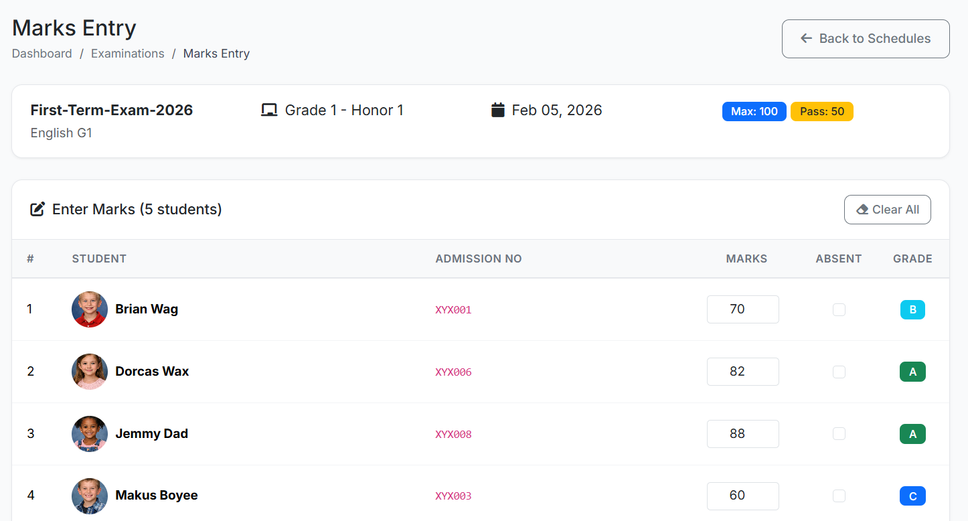This screenshot has height=521, width=968.
Task: Focus the marks field showing 70
Action: click(742, 309)
